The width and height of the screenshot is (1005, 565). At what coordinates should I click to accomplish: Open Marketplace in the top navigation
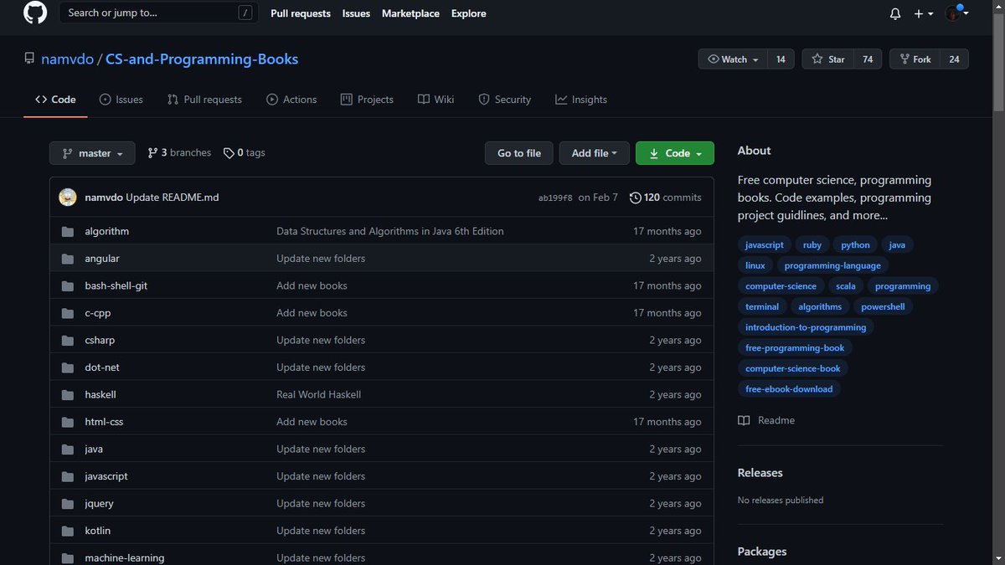(410, 13)
